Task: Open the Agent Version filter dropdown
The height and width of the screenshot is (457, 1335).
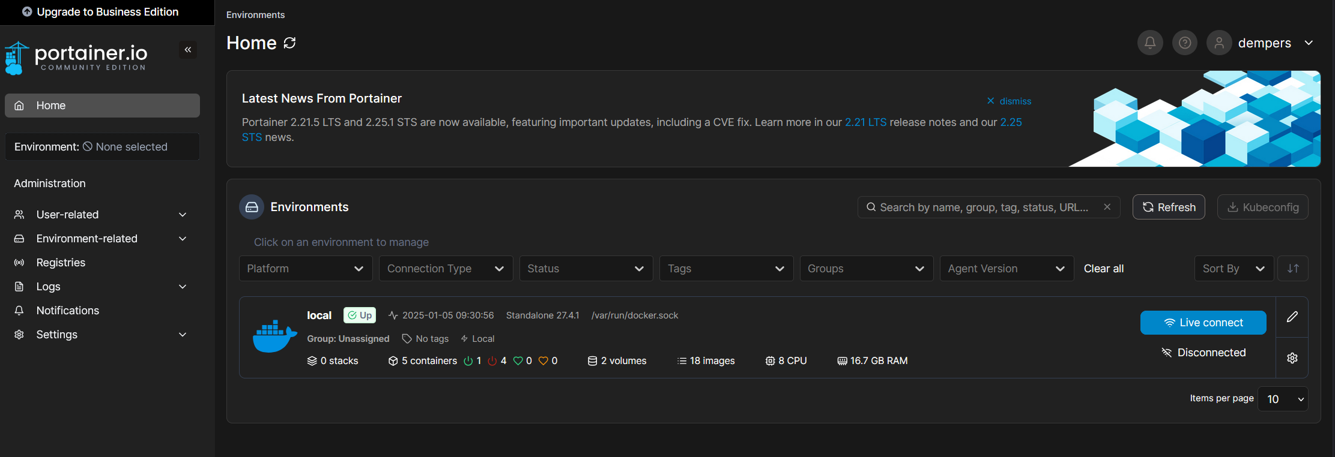Action: click(x=1007, y=269)
